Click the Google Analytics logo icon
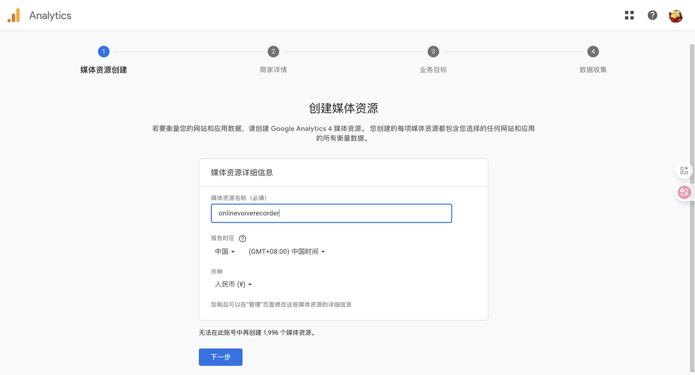 [x=14, y=16]
